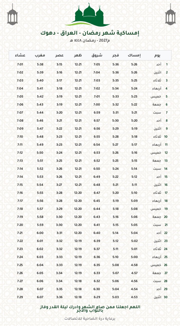
Task: Select the إمساك column header
Action: [134, 55]
